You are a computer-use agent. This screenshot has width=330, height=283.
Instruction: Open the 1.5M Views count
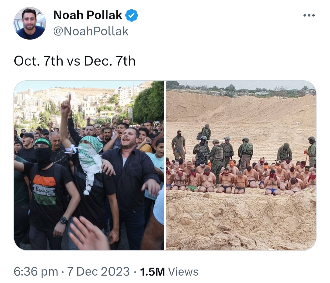169,271
